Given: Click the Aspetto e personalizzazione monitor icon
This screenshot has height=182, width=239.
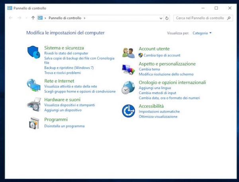Looking at the screenshot, I should click(129, 69).
